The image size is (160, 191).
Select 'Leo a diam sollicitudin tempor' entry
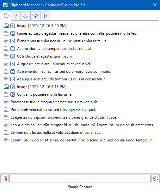click(80, 125)
